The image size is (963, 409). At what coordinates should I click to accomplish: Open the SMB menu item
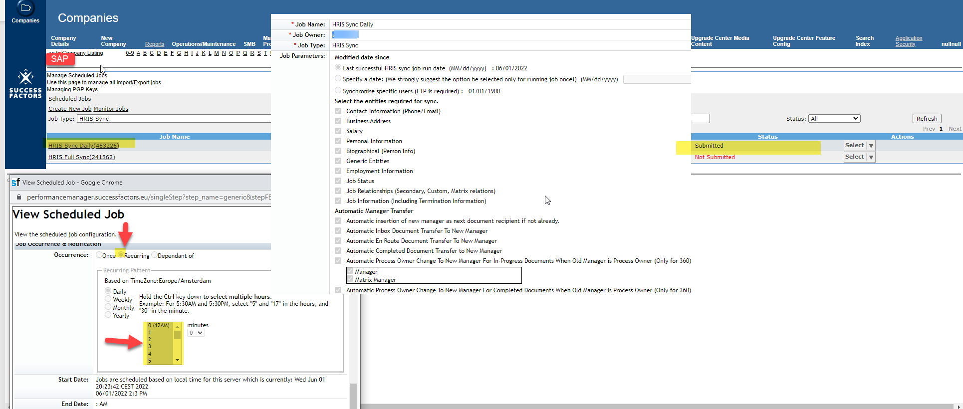pyautogui.click(x=249, y=44)
